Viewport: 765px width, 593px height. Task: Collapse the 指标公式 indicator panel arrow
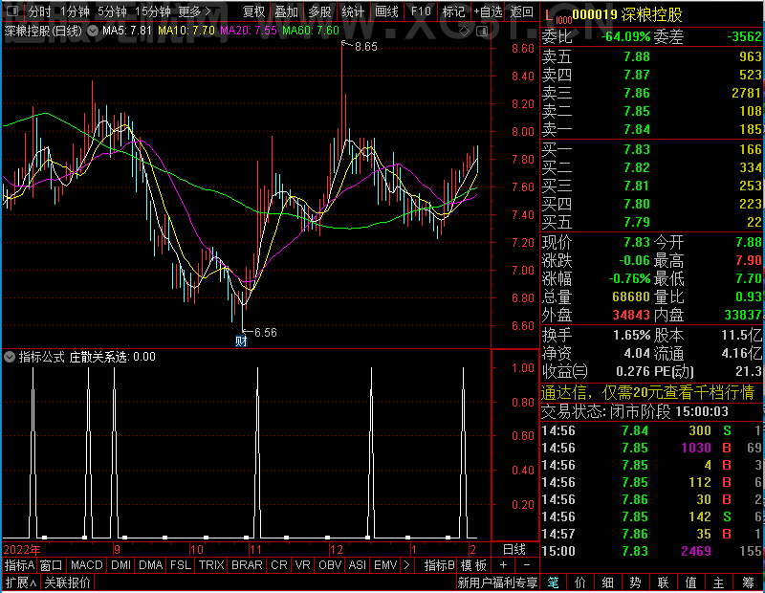tap(10, 357)
